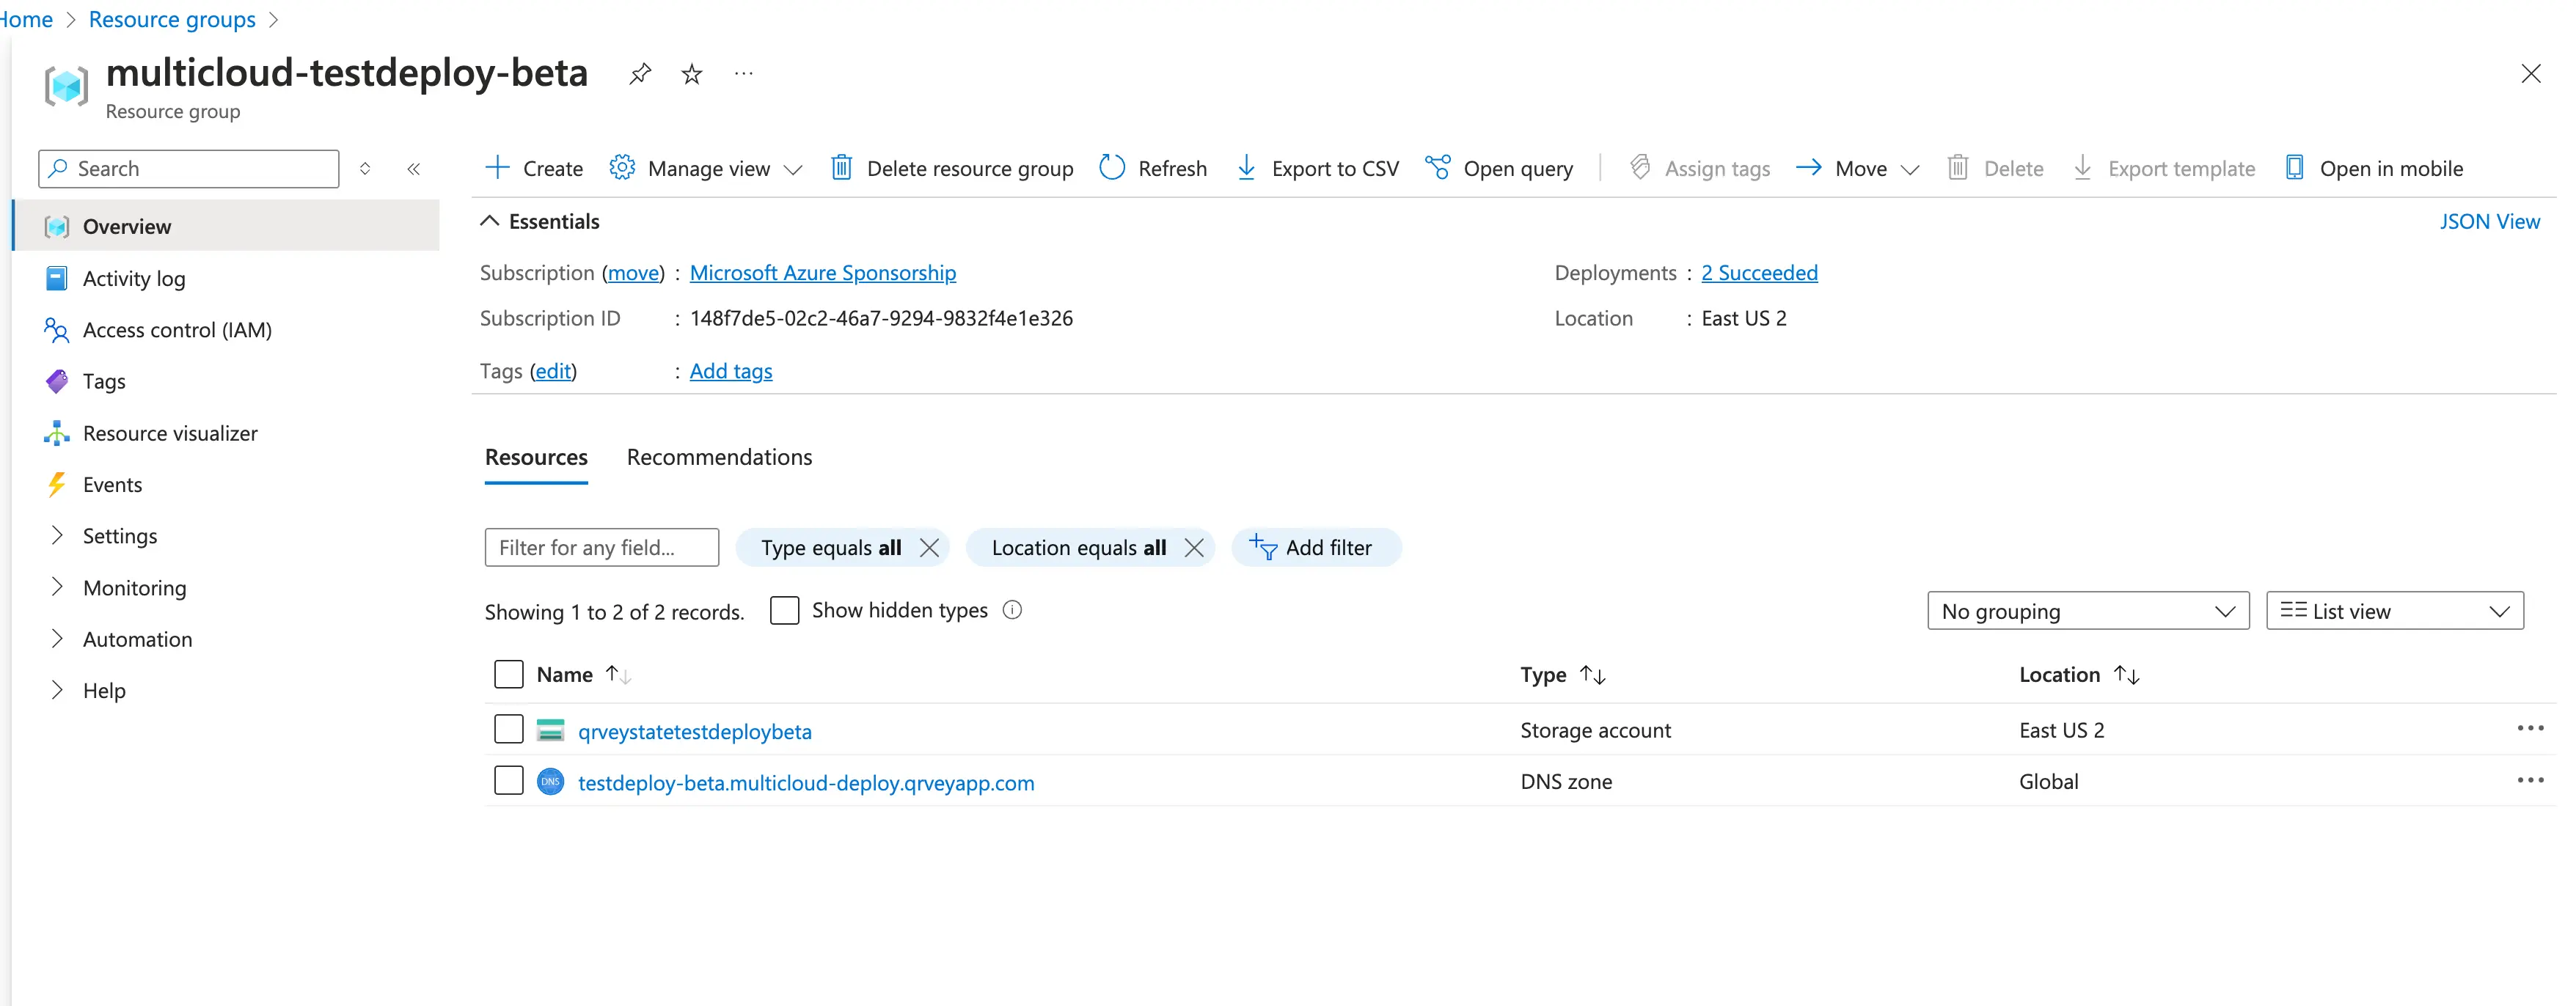
Task: Open the Resource visualizer sidebar item
Action: tap(170, 433)
